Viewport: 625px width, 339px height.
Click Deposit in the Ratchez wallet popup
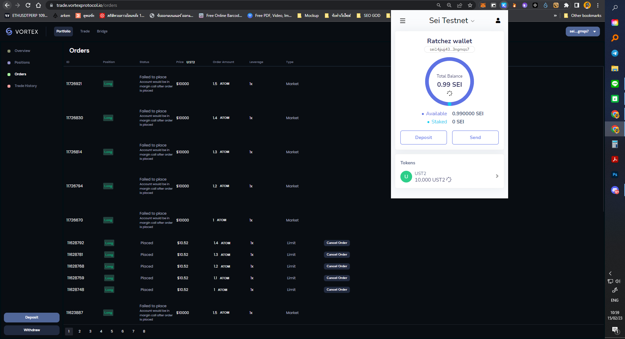click(424, 137)
